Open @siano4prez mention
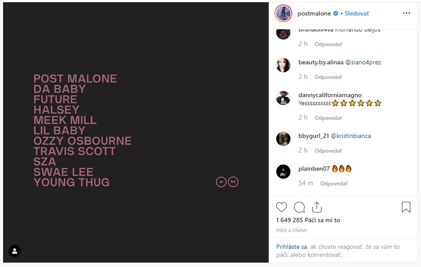 (363, 63)
